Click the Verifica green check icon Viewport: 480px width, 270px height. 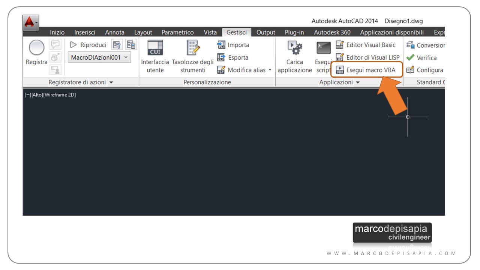click(x=411, y=58)
